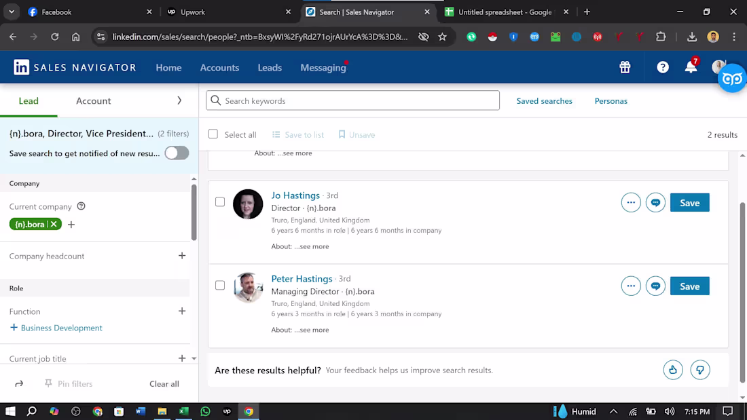This screenshot has width=747, height=420.
Task: Open Chrome downloads icon
Action: tap(692, 37)
